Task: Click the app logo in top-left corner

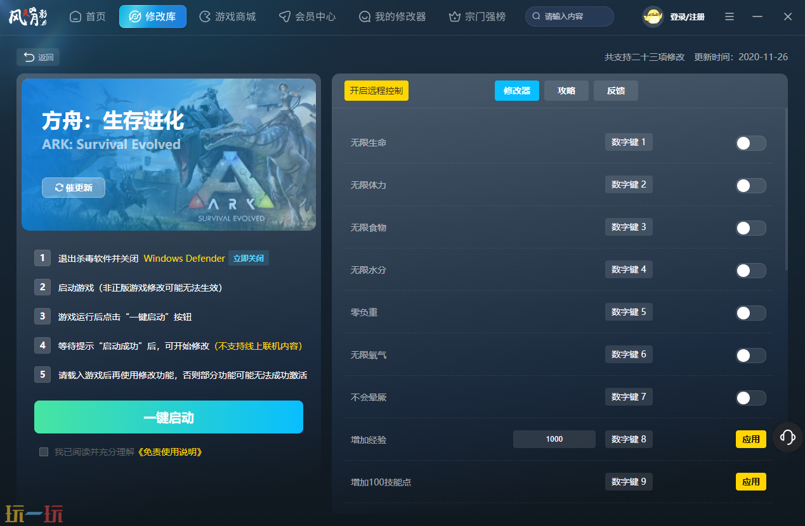Action: pyautogui.click(x=28, y=16)
